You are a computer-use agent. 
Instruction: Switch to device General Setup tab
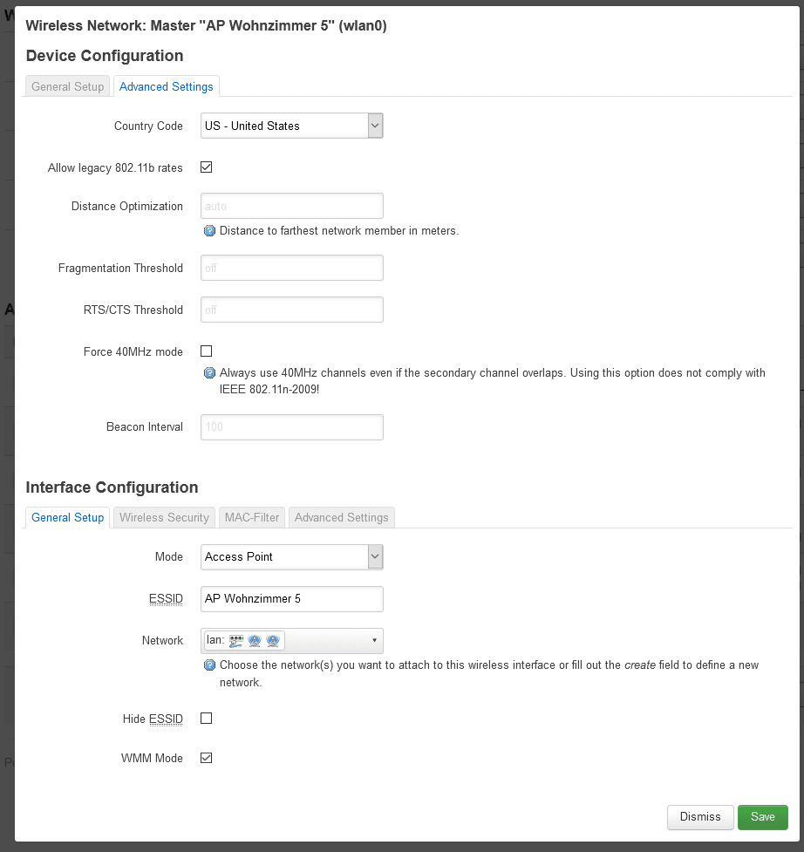click(68, 86)
